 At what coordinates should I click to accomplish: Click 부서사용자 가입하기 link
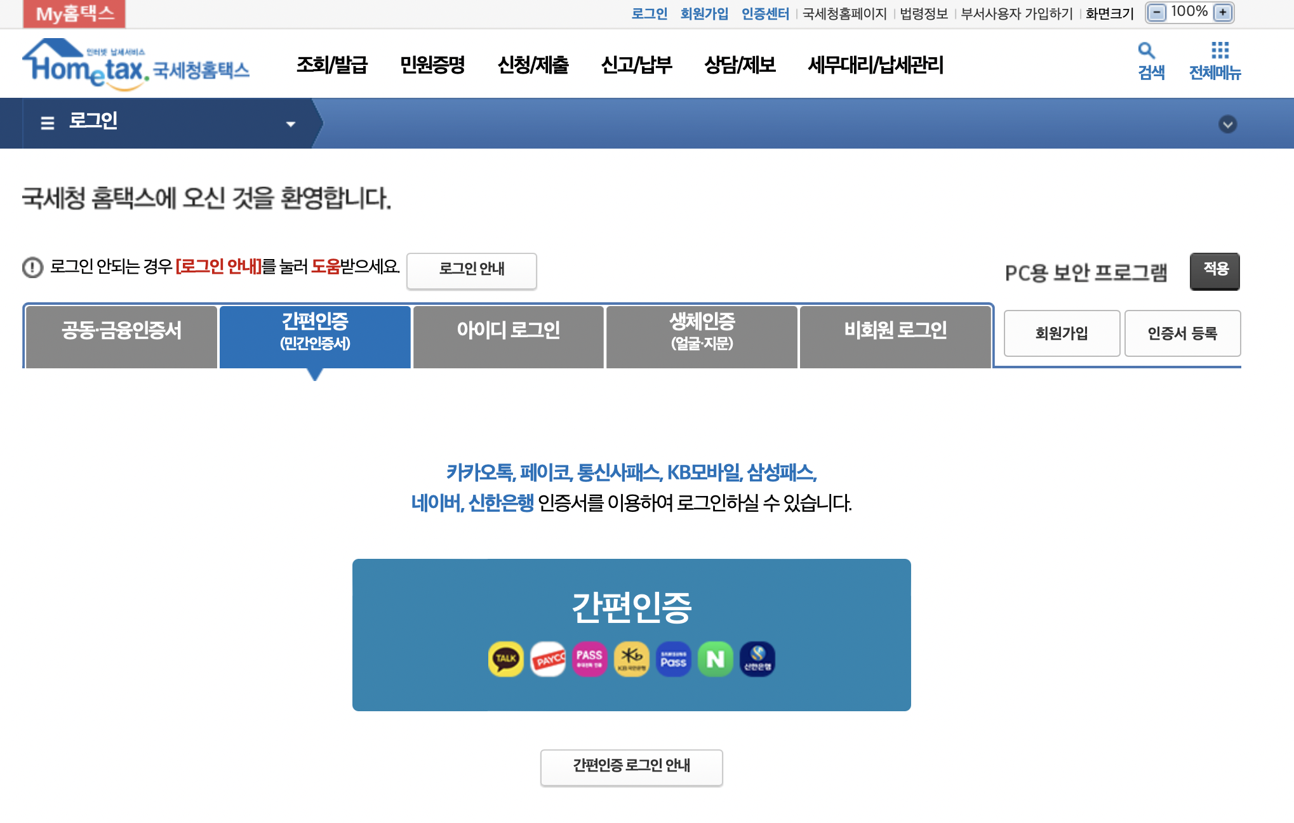coord(1017,13)
